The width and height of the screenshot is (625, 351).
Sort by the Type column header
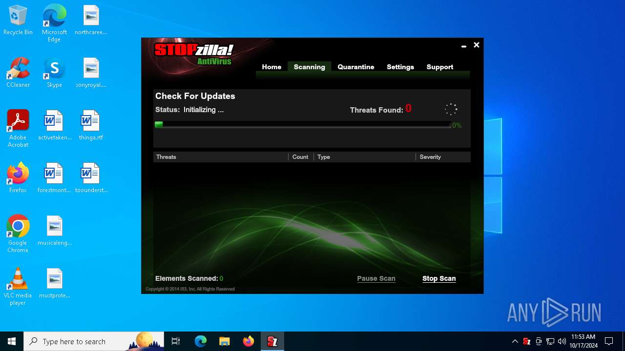364,157
